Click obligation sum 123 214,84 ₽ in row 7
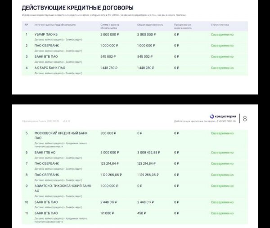 (109, 163)
